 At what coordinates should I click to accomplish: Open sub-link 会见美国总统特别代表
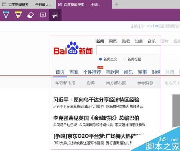[x=96, y=125]
